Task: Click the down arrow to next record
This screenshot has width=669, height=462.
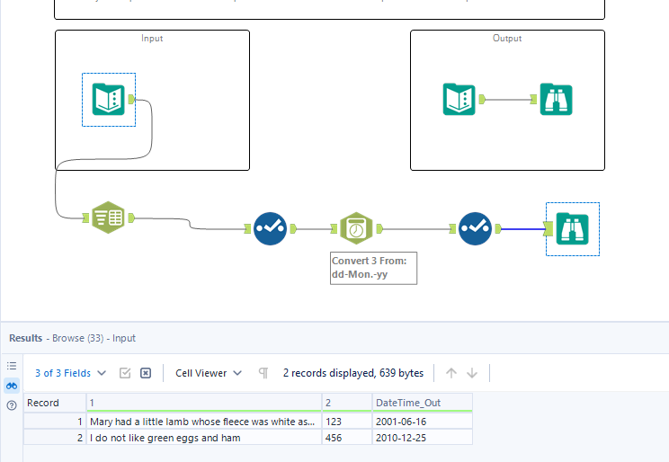Action: [x=472, y=373]
